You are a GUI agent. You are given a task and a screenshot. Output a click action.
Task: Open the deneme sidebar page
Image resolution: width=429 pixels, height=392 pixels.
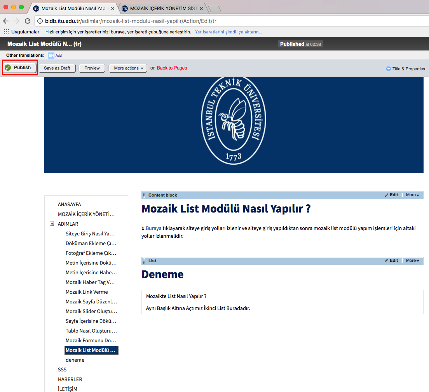pos(75,360)
